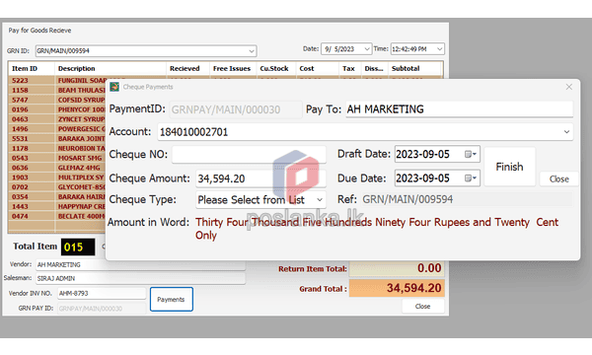The image size is (592, 355).
Task: Select item row 5223 in the table
Action: pos(57,80)
